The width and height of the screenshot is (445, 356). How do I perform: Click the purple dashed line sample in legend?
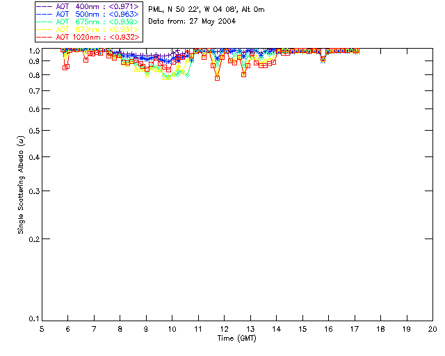[x=44, y=6]
